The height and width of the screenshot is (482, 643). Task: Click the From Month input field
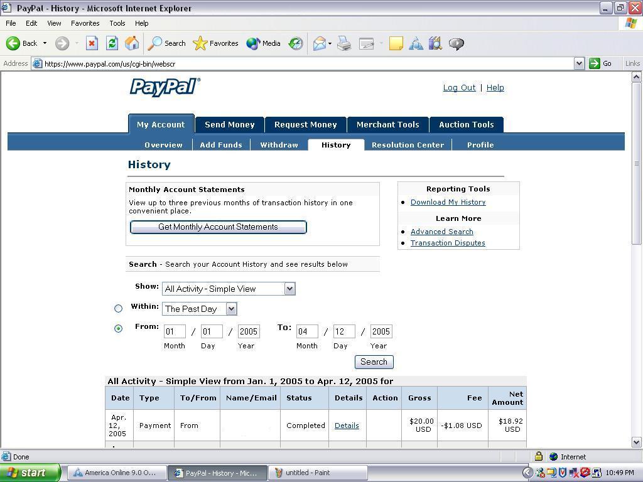(x=175, y=331)
